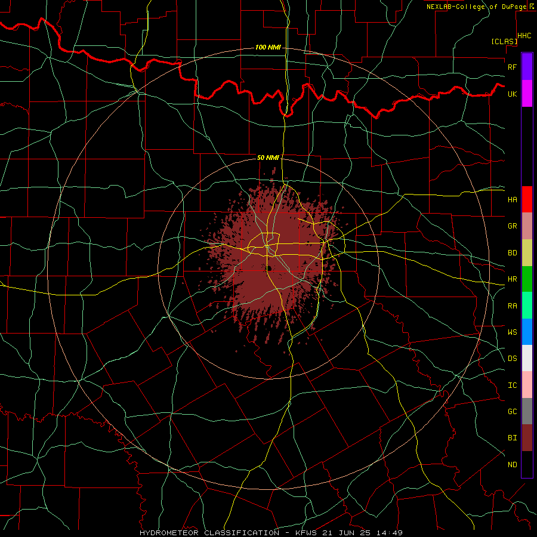Click the HA legend label
The width and height of the screenshot is (537, 537).
pos(512,199)
